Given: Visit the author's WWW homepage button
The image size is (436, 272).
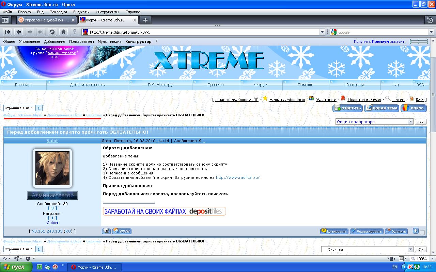Looking at the screenshot, I should click(122, 231).
